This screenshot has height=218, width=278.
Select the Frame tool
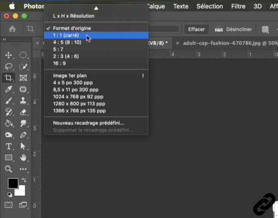(23, 78)
